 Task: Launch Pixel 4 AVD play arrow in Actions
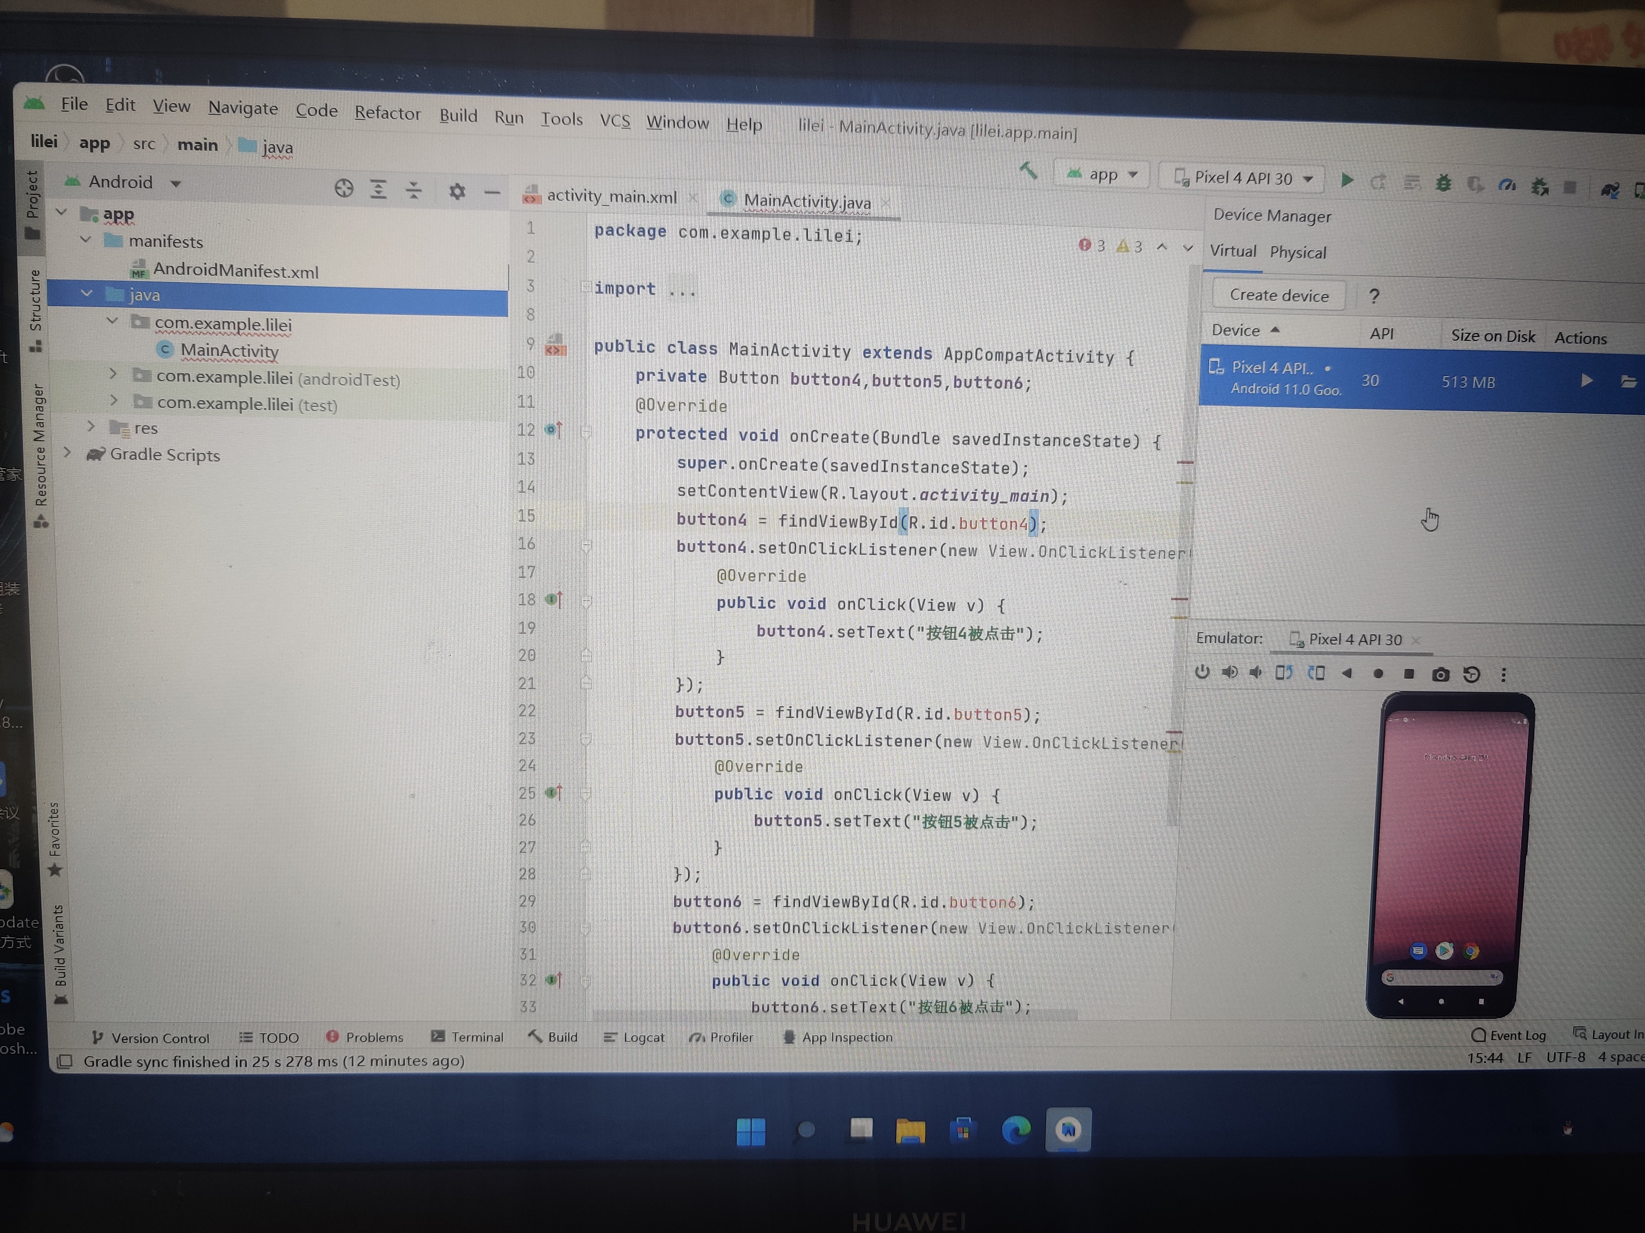click(x=1586, y=381)
